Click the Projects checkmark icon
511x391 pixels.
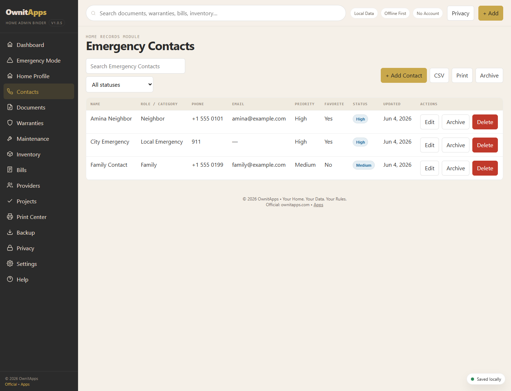coord(10,201)
